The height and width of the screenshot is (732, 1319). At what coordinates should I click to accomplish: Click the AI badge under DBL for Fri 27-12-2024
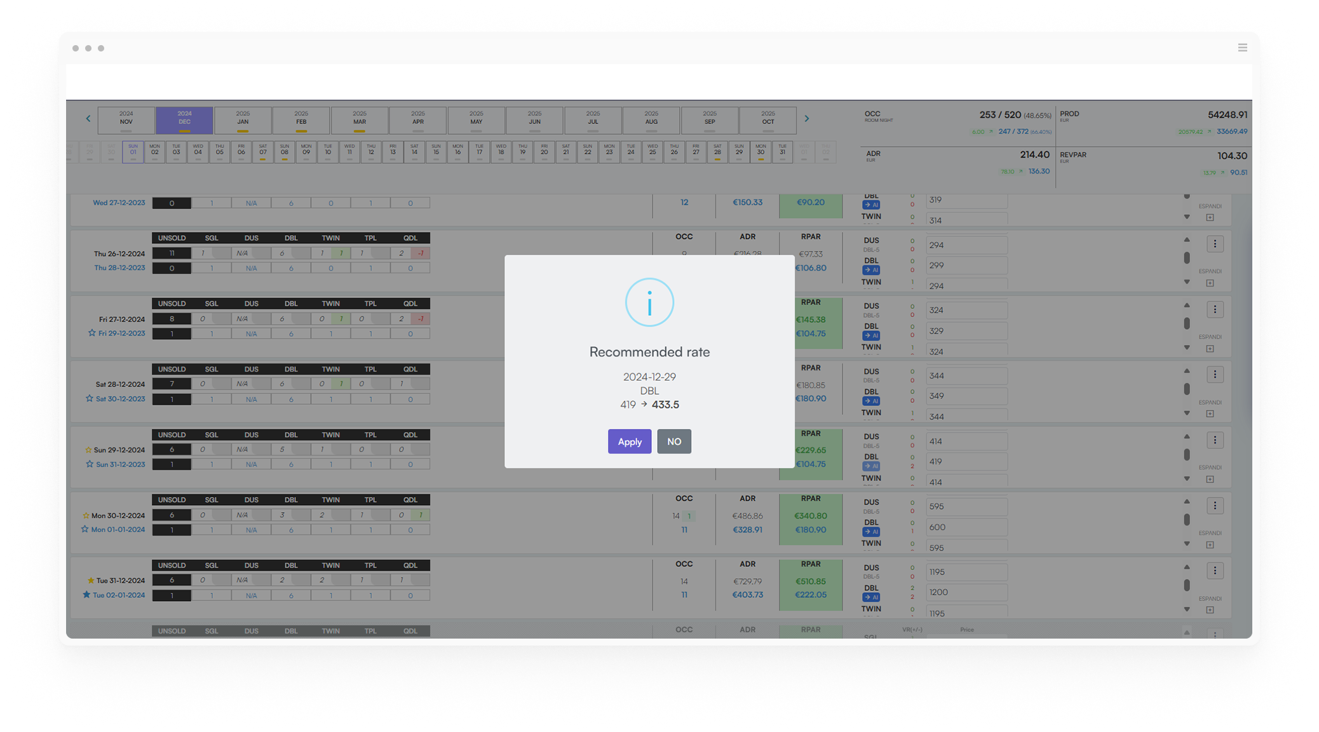[871, 335]
